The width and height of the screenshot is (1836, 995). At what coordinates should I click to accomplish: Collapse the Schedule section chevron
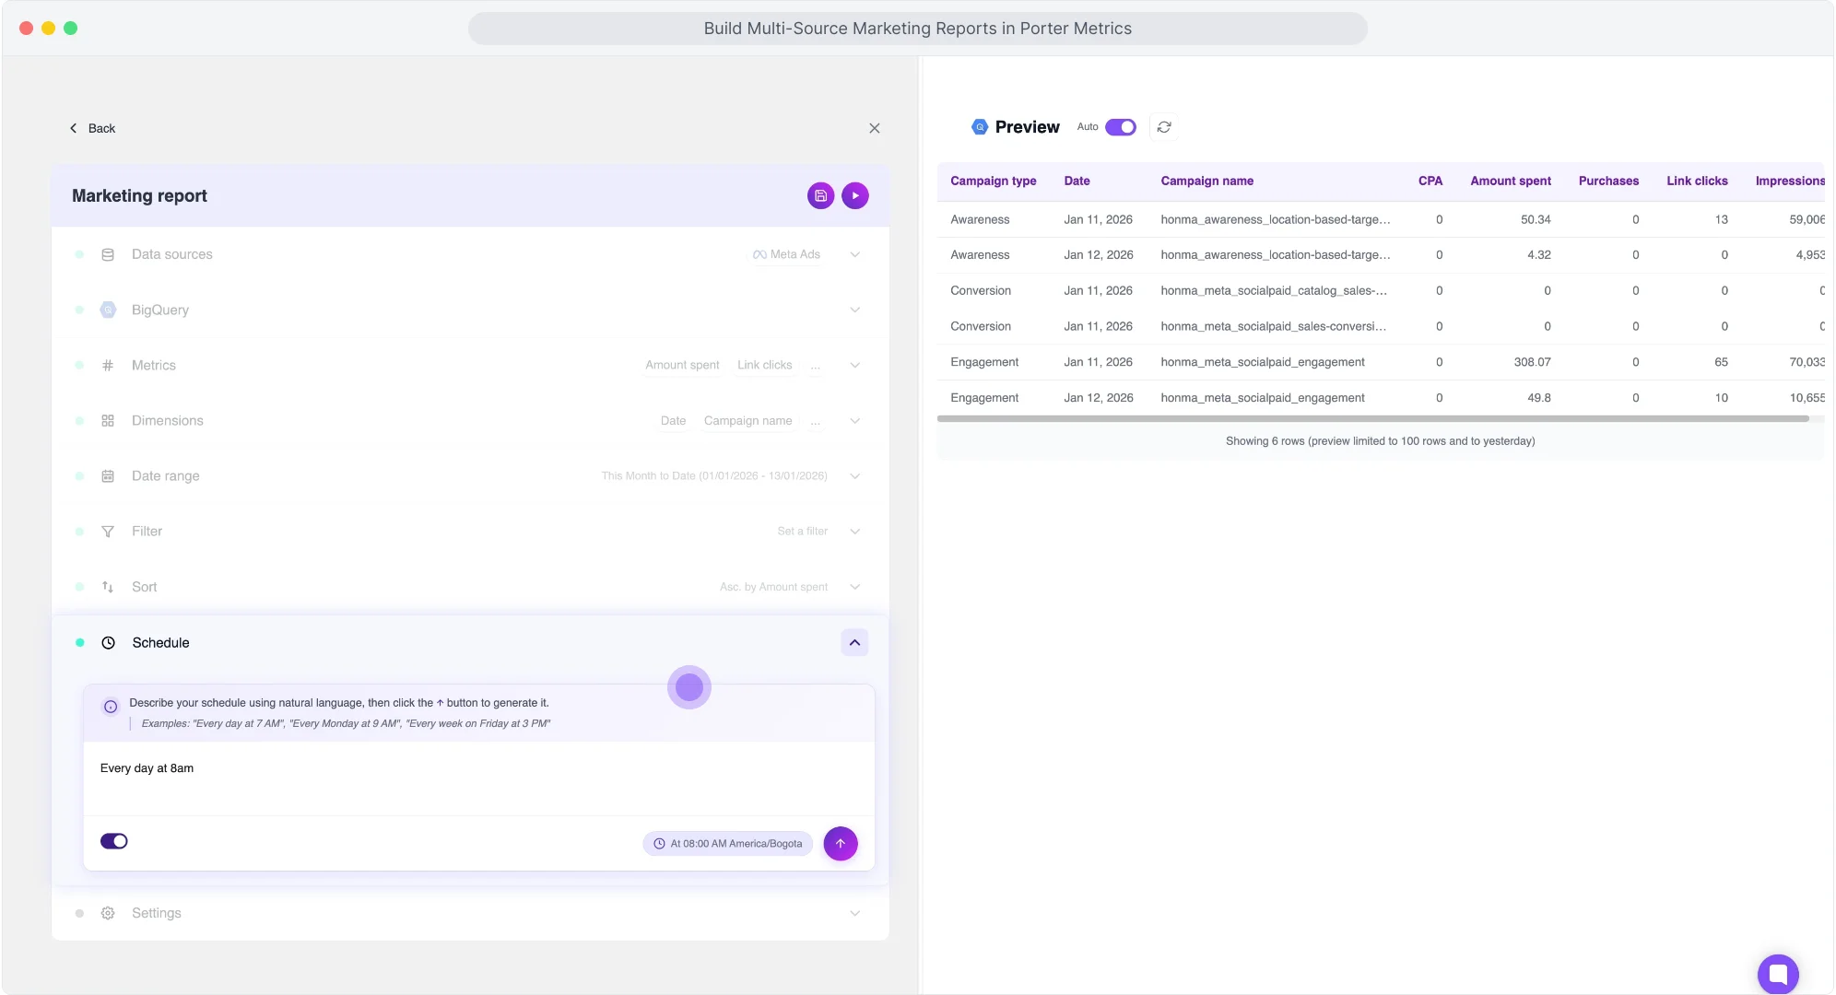tap(854, 642)
